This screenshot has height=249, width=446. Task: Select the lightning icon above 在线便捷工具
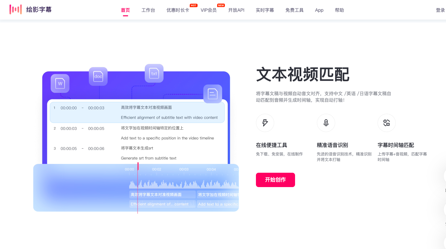point(265,123)
